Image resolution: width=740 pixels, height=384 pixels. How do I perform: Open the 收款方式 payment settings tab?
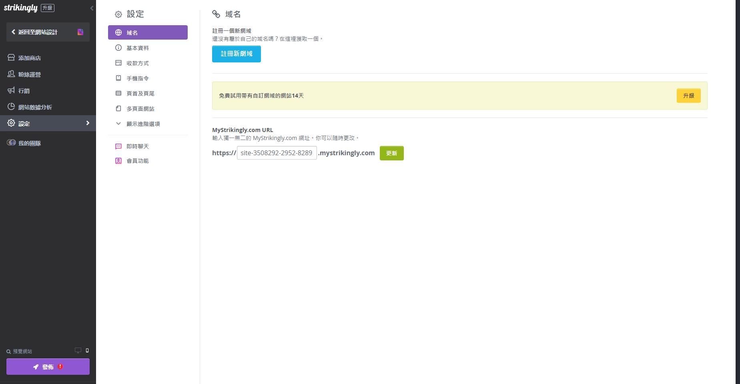(137, 63)
